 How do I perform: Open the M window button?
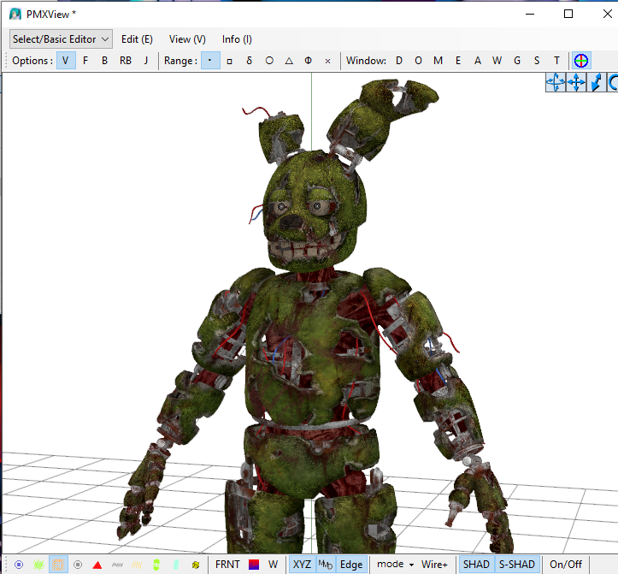point(438,61)
